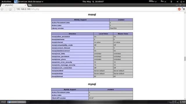This screenshot has width=186, height=104.
Task: Click mssql.max_links directive name
Action: tap(58, 54)
